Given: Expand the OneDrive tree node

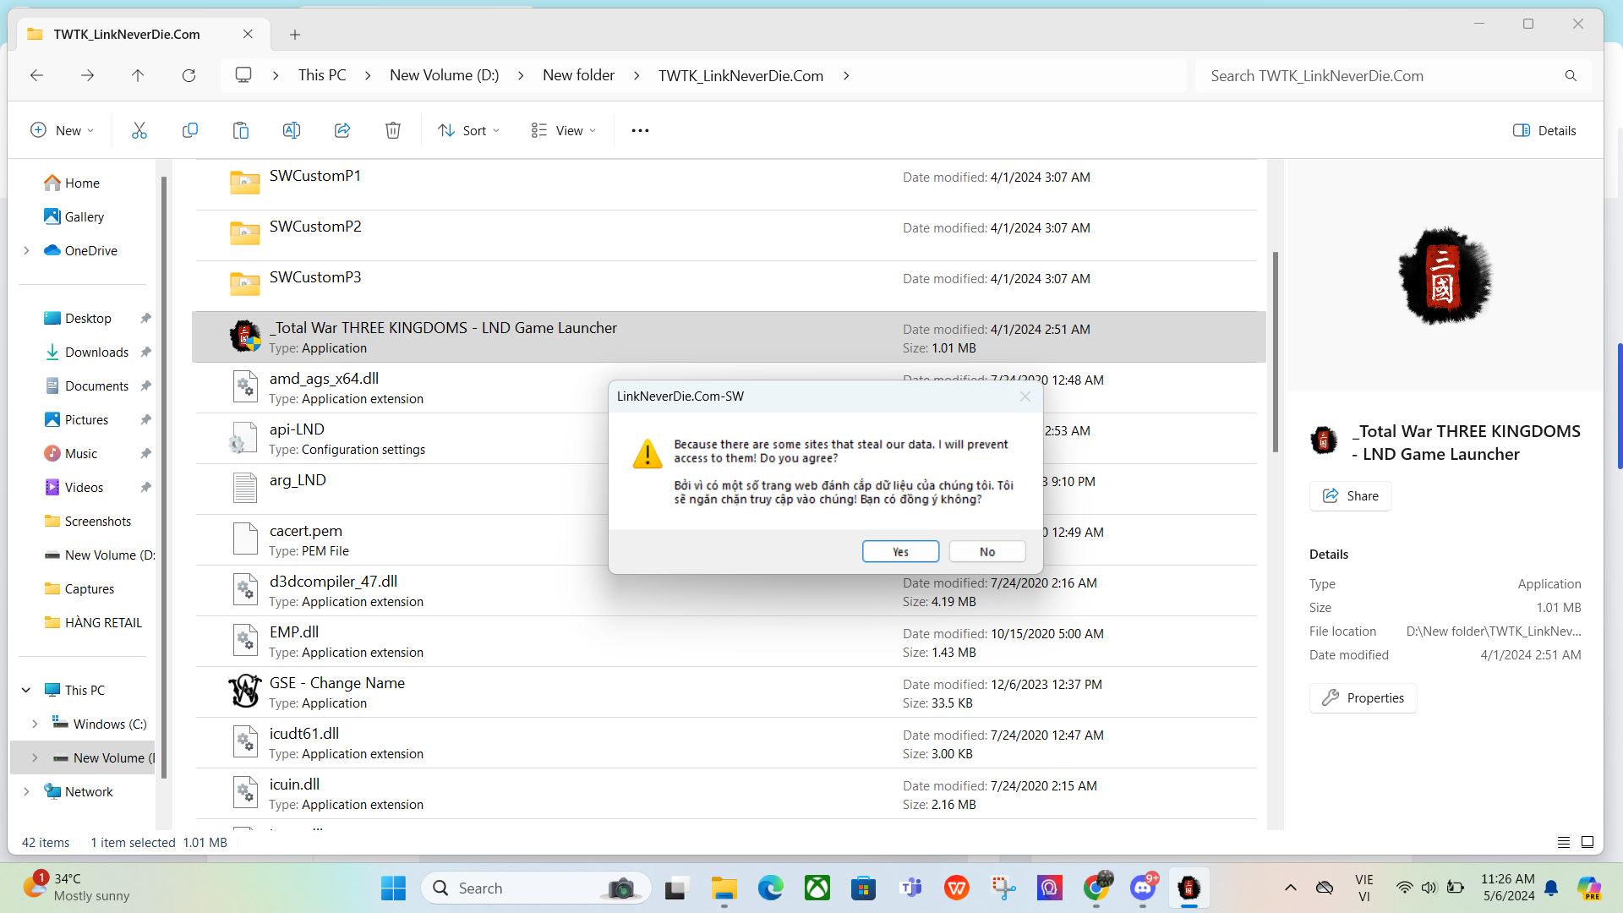Looking at the screenshot, I should tap(26, 250).
